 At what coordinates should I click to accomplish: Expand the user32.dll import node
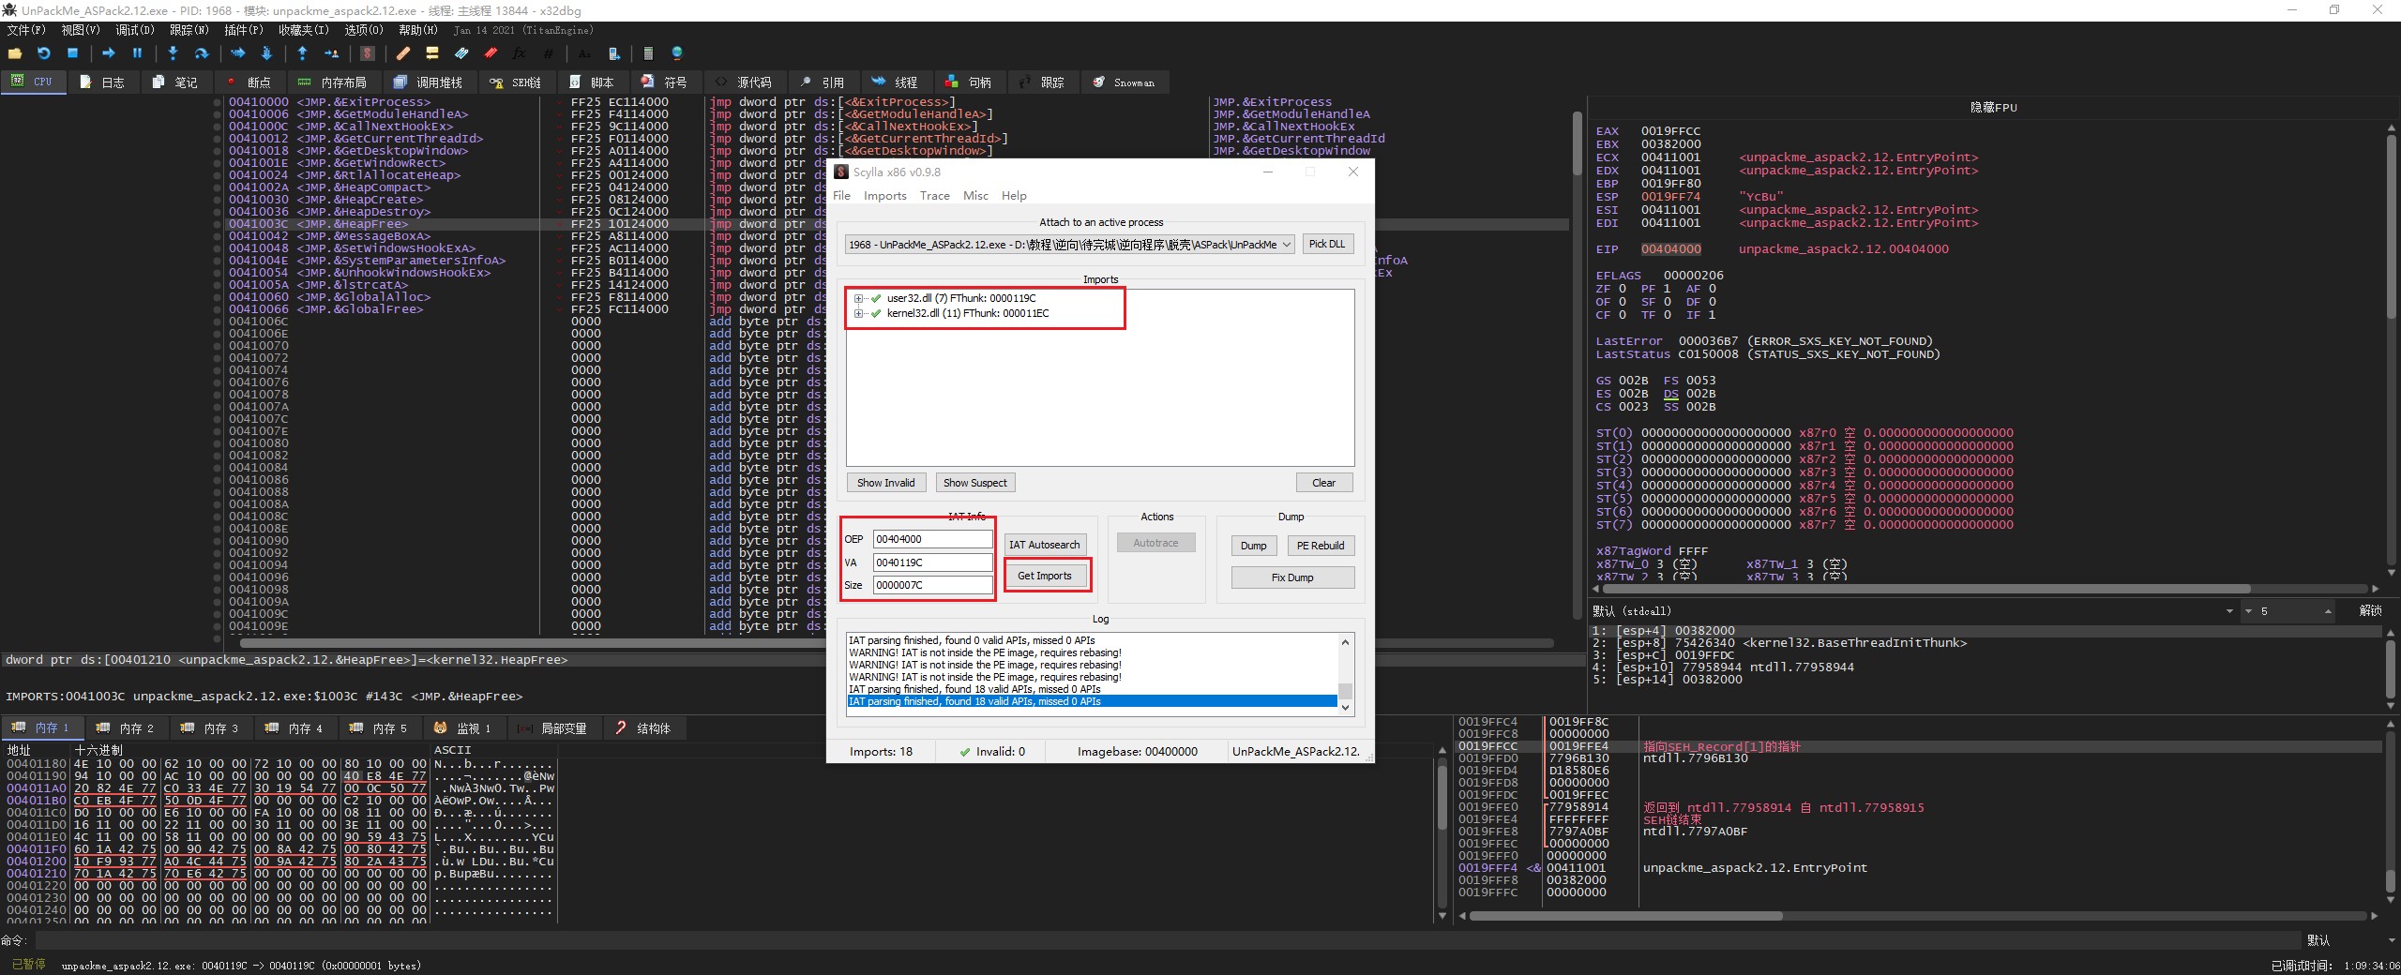click(x=858, y=299)
